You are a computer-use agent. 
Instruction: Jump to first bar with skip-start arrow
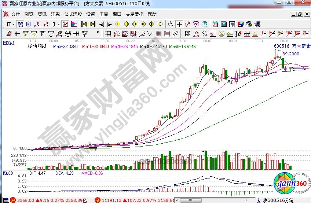coord(84,24)
